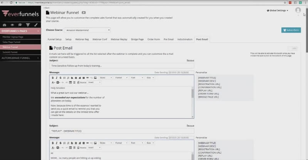Reload page with browser refresh icon
The height and width of the screenshot is (160, 308).
[x=11, y=3]
